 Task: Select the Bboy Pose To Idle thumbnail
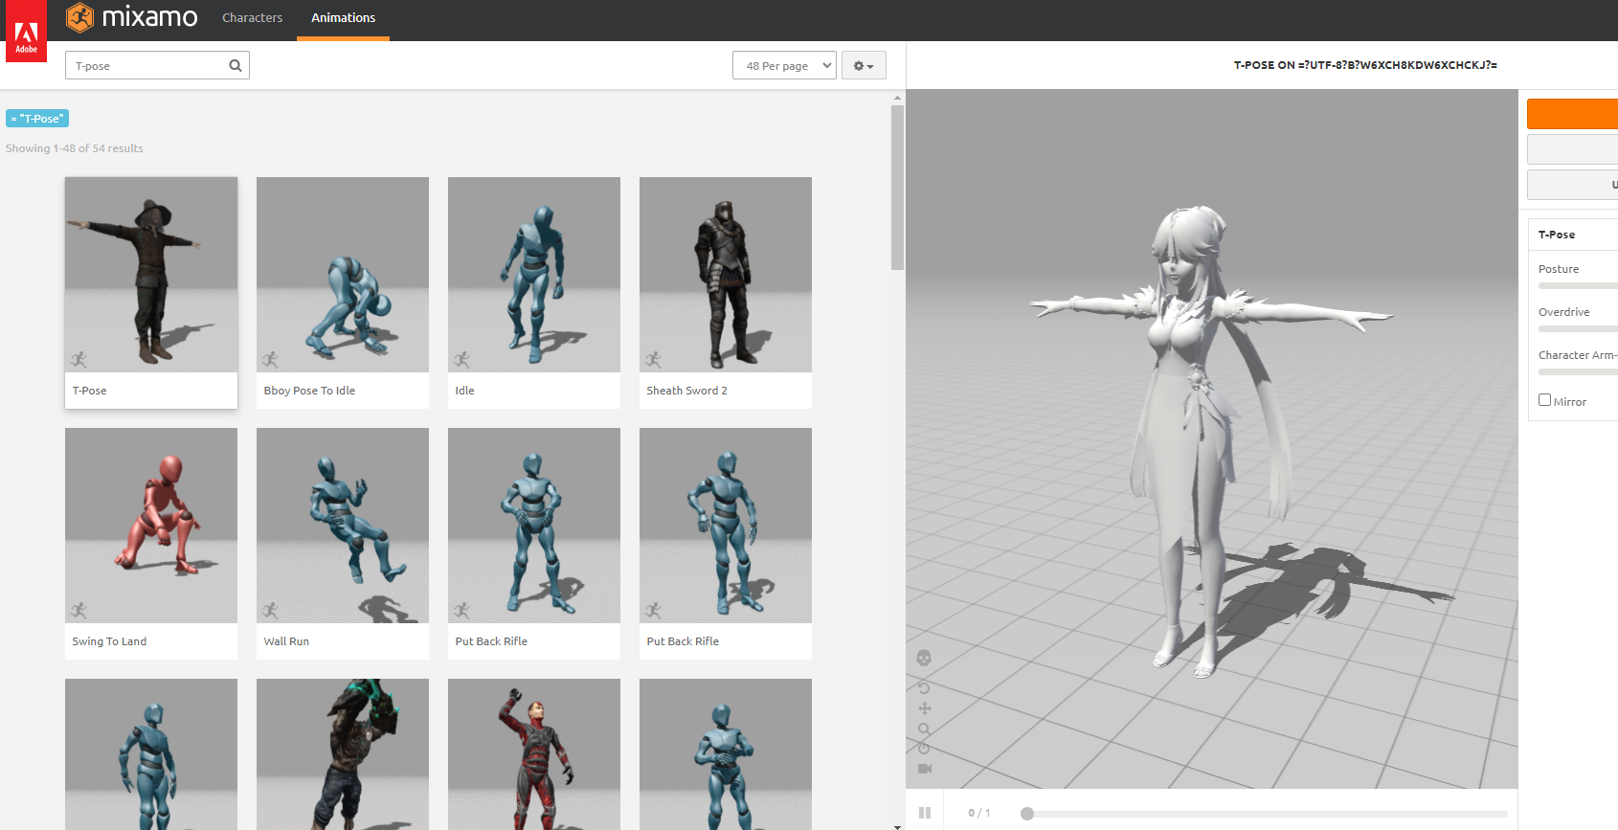coord(343,275)
